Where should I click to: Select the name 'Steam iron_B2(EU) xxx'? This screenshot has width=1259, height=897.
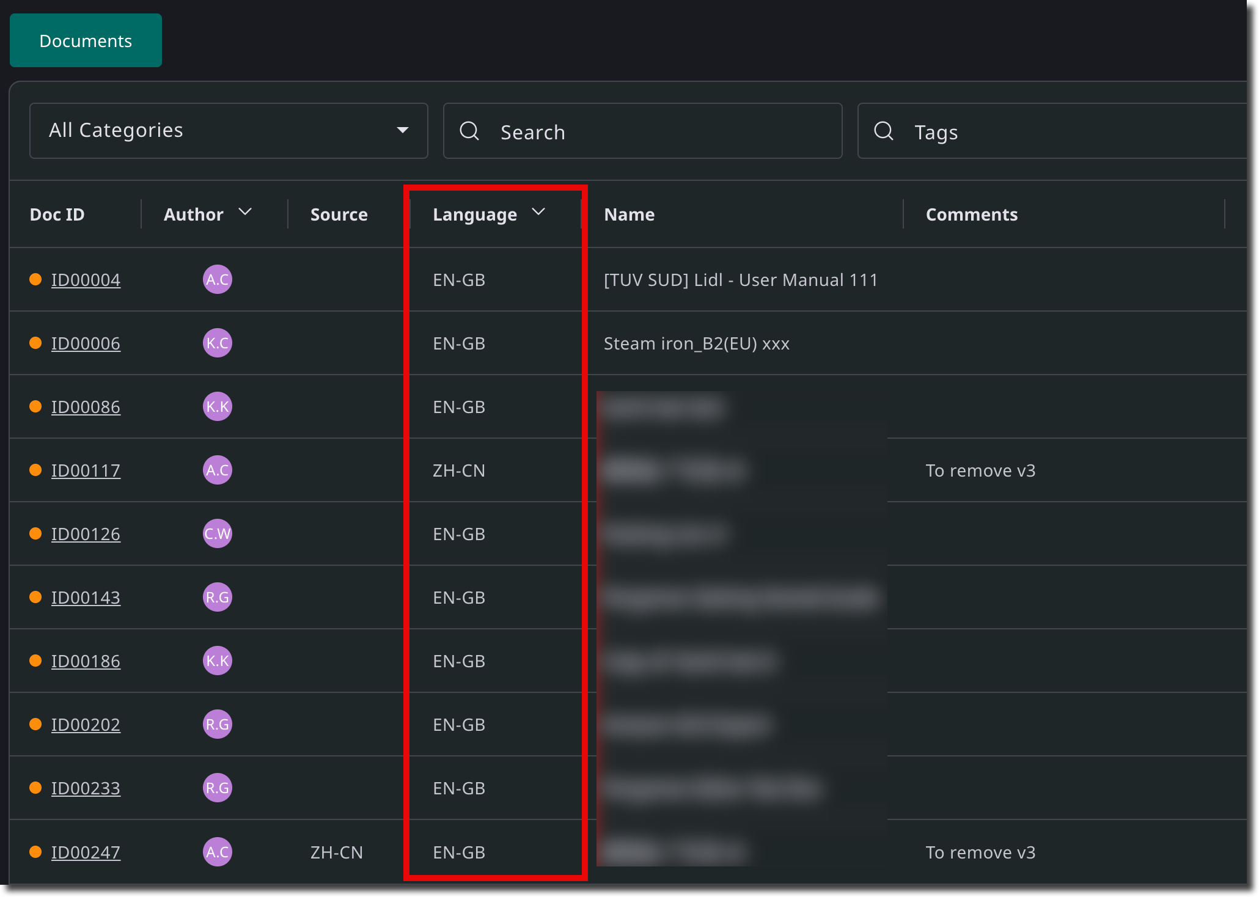pyautogui.click(x=697, y=343)
